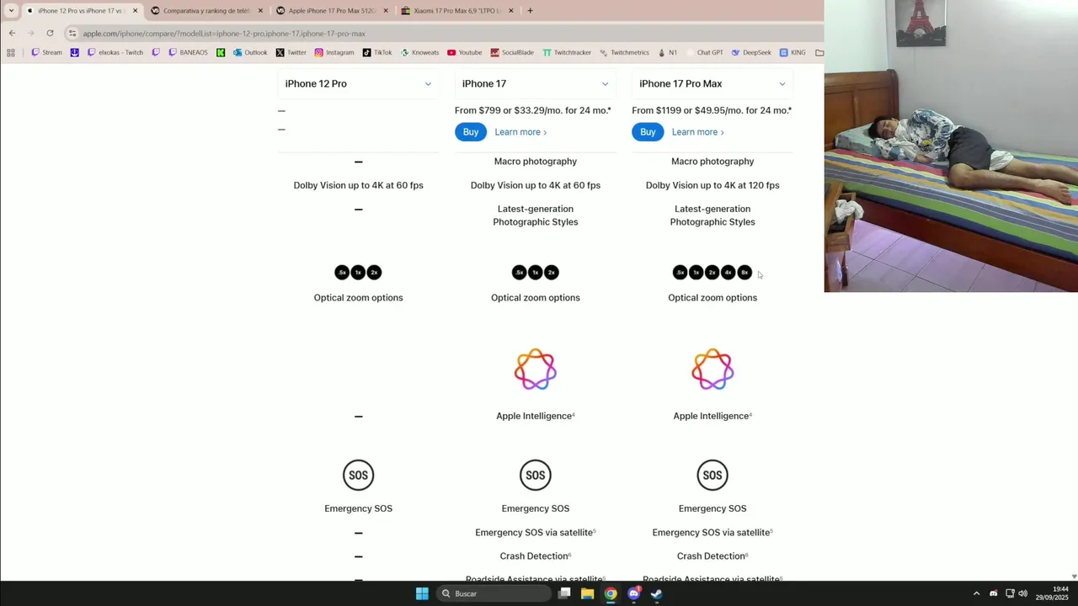
Task: Click the iPhone 12 Pro optical zoom icons
Action: tap(358, 272)
